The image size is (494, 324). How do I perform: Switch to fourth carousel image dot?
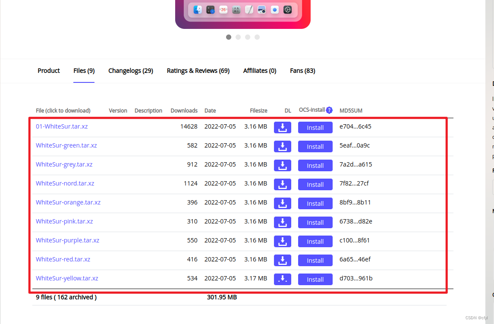(x=257, y=37)
